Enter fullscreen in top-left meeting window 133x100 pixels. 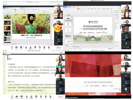pyautogui.click(x=62, y=4)
